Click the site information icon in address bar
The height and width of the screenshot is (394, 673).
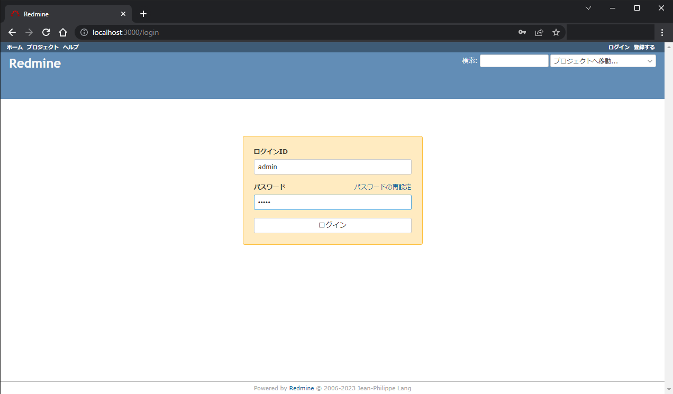pyautogui.click(x=84, y=32)
